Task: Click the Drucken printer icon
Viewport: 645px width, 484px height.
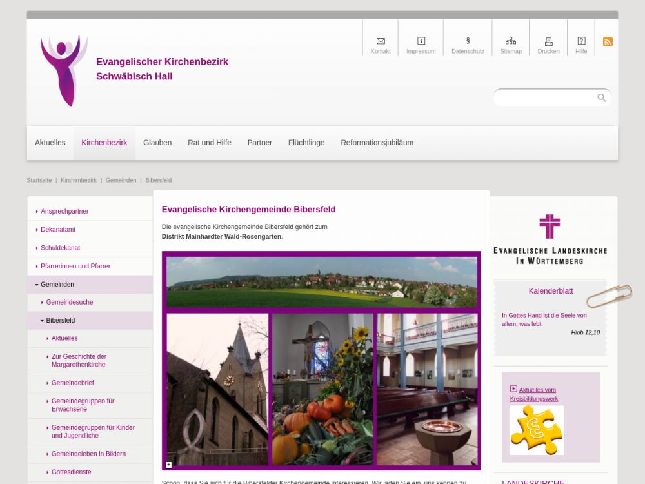Action: pyautogui.click(x=548, y=41)
